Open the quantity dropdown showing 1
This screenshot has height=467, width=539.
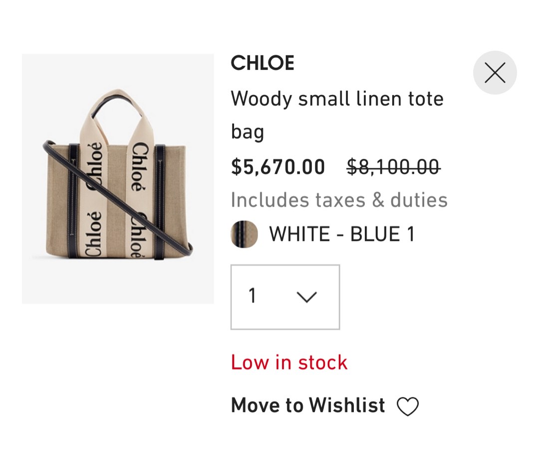[x=285, y=296]
